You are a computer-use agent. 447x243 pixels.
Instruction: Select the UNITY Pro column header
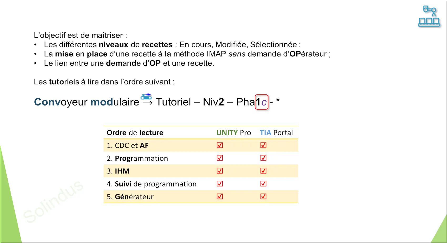pyautogui.click(x=233, y=133)
